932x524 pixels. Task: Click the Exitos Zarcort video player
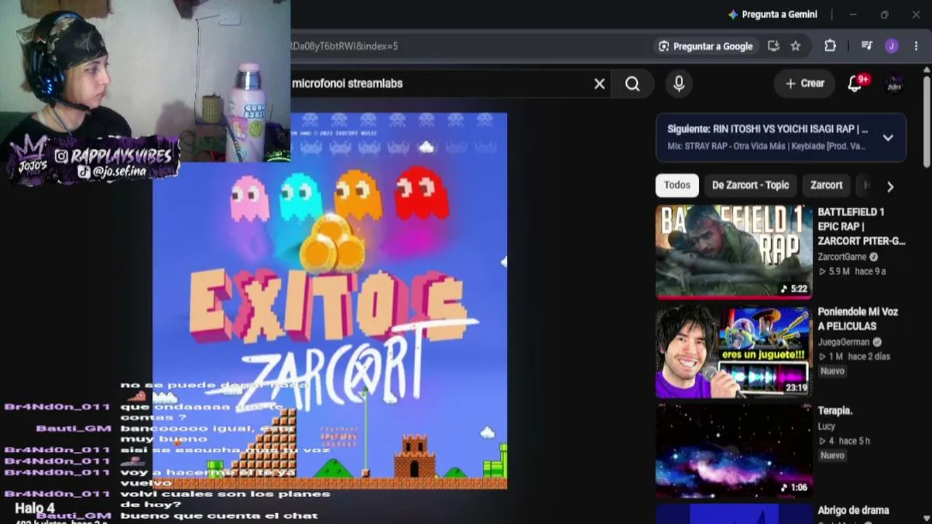click(x=330, y=301)
